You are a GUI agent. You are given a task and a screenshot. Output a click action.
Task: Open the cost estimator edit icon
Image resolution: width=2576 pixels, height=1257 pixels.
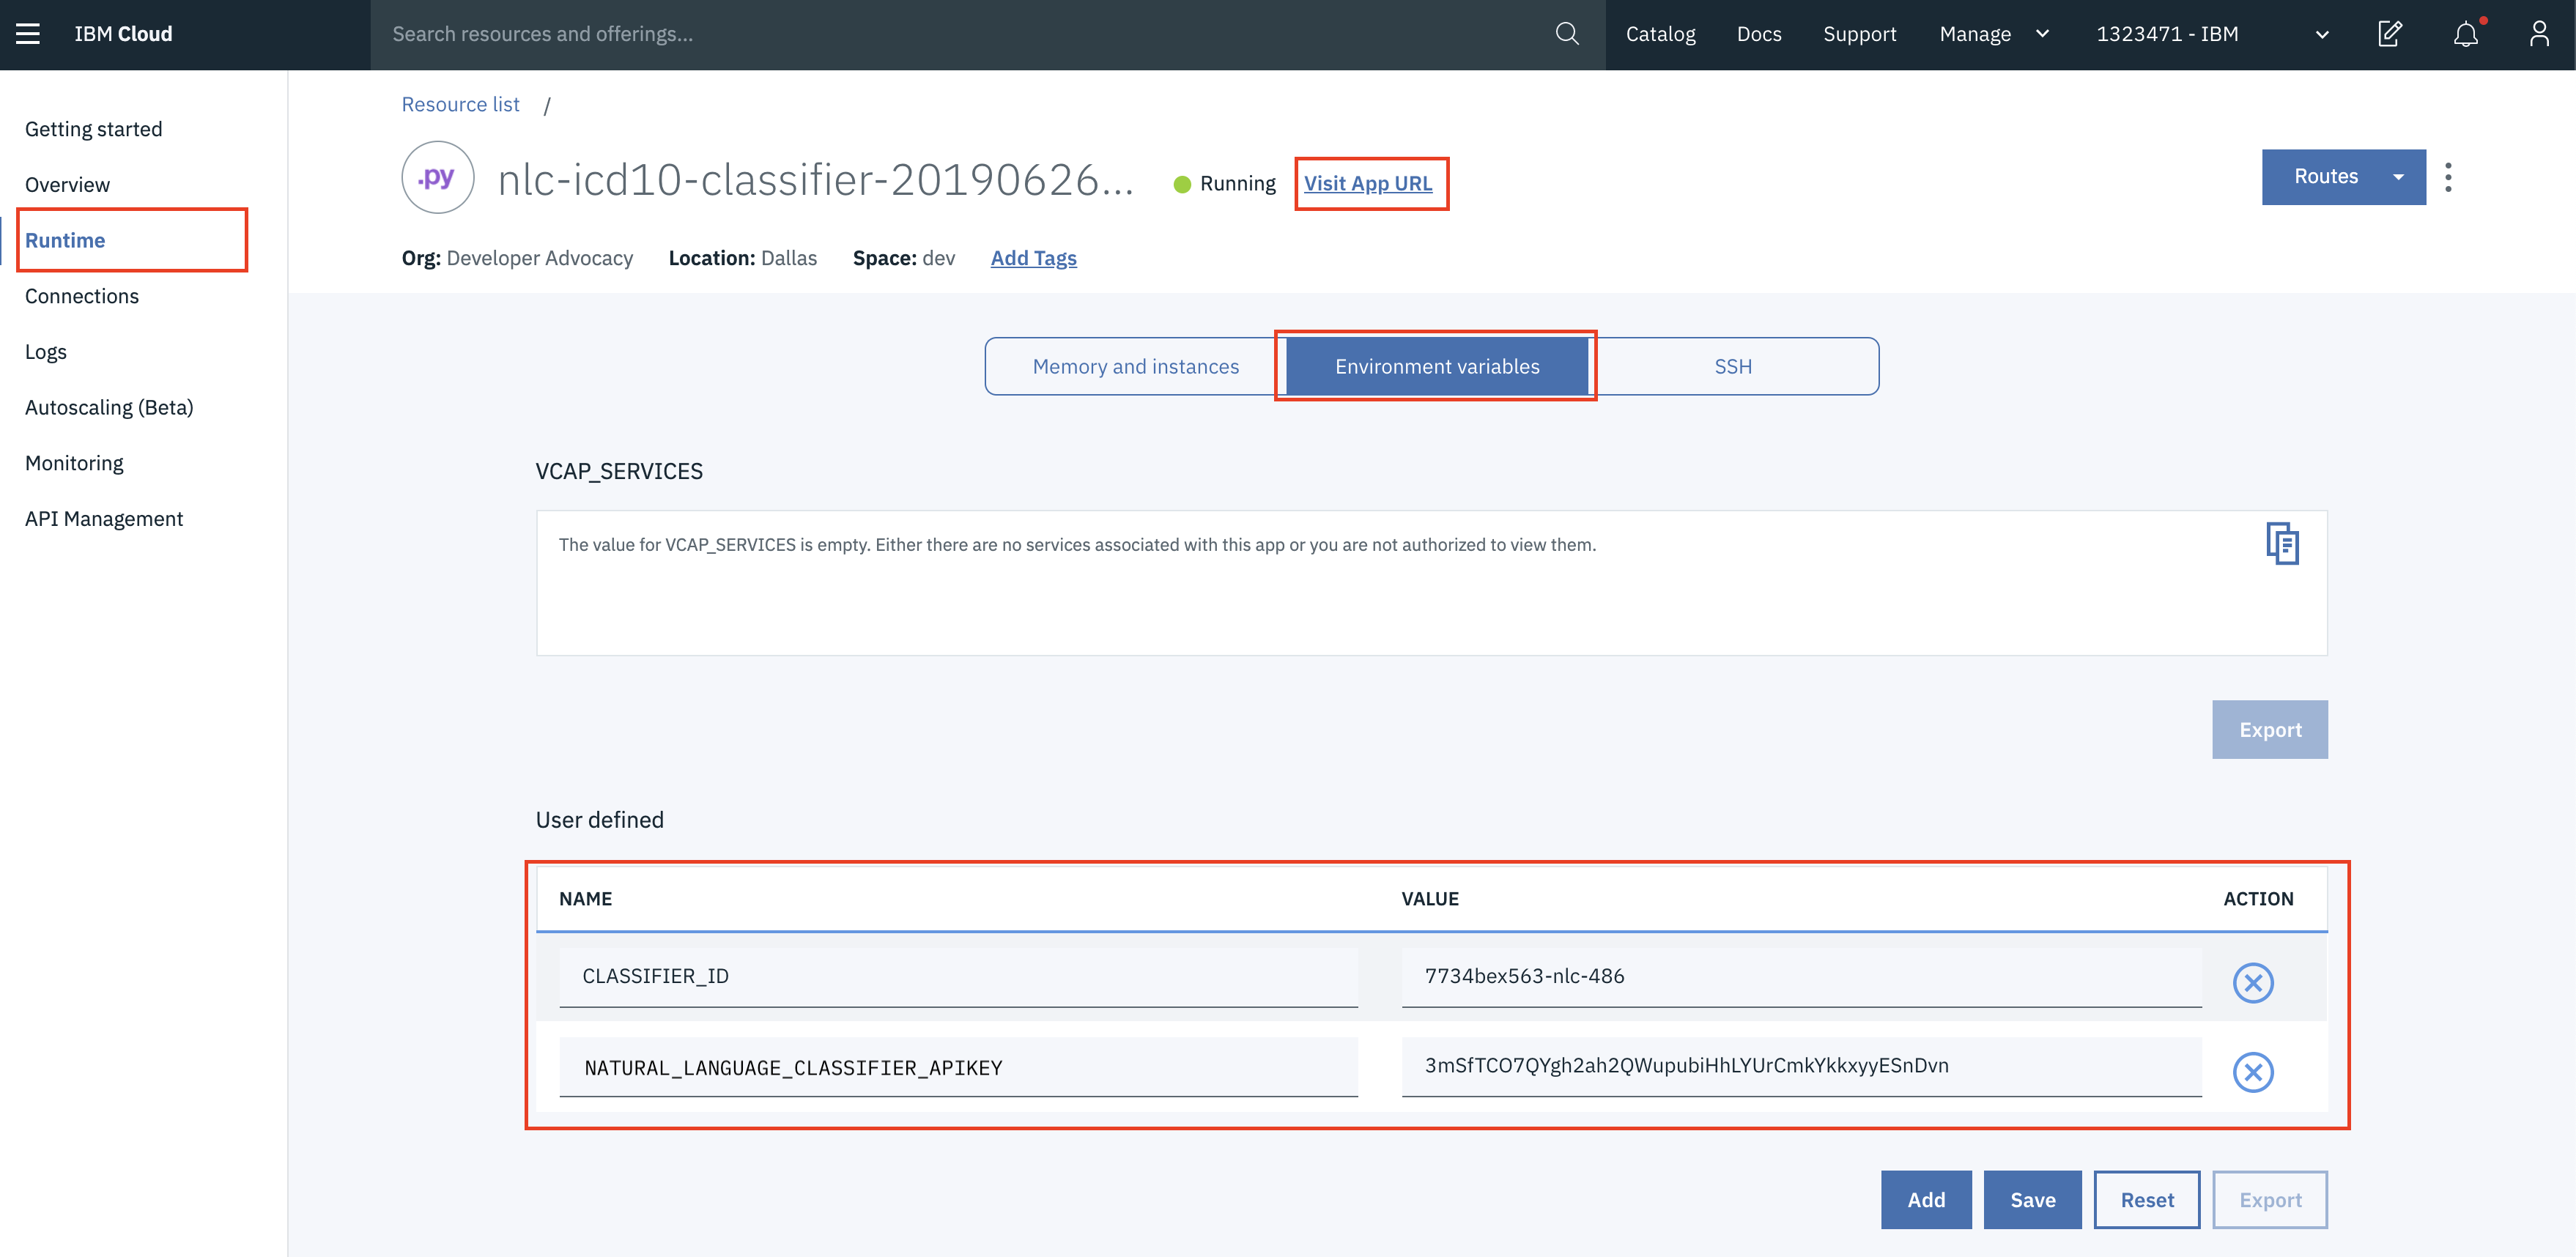(x=2389, y=34)
